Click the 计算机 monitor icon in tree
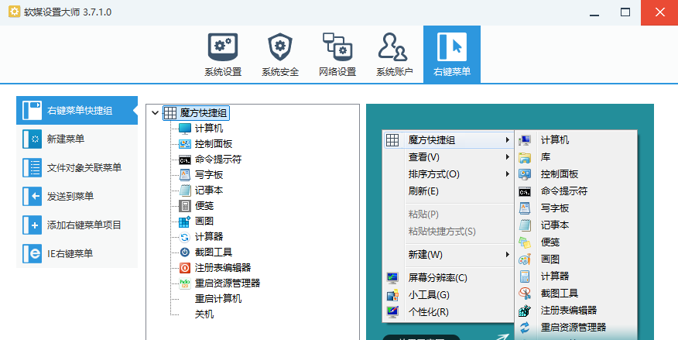This screenshot has width=678, height=340. [x=184, y=128]
